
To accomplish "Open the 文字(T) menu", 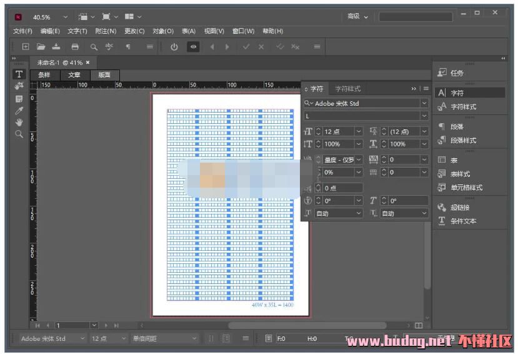I will click(x=77, y=31).
